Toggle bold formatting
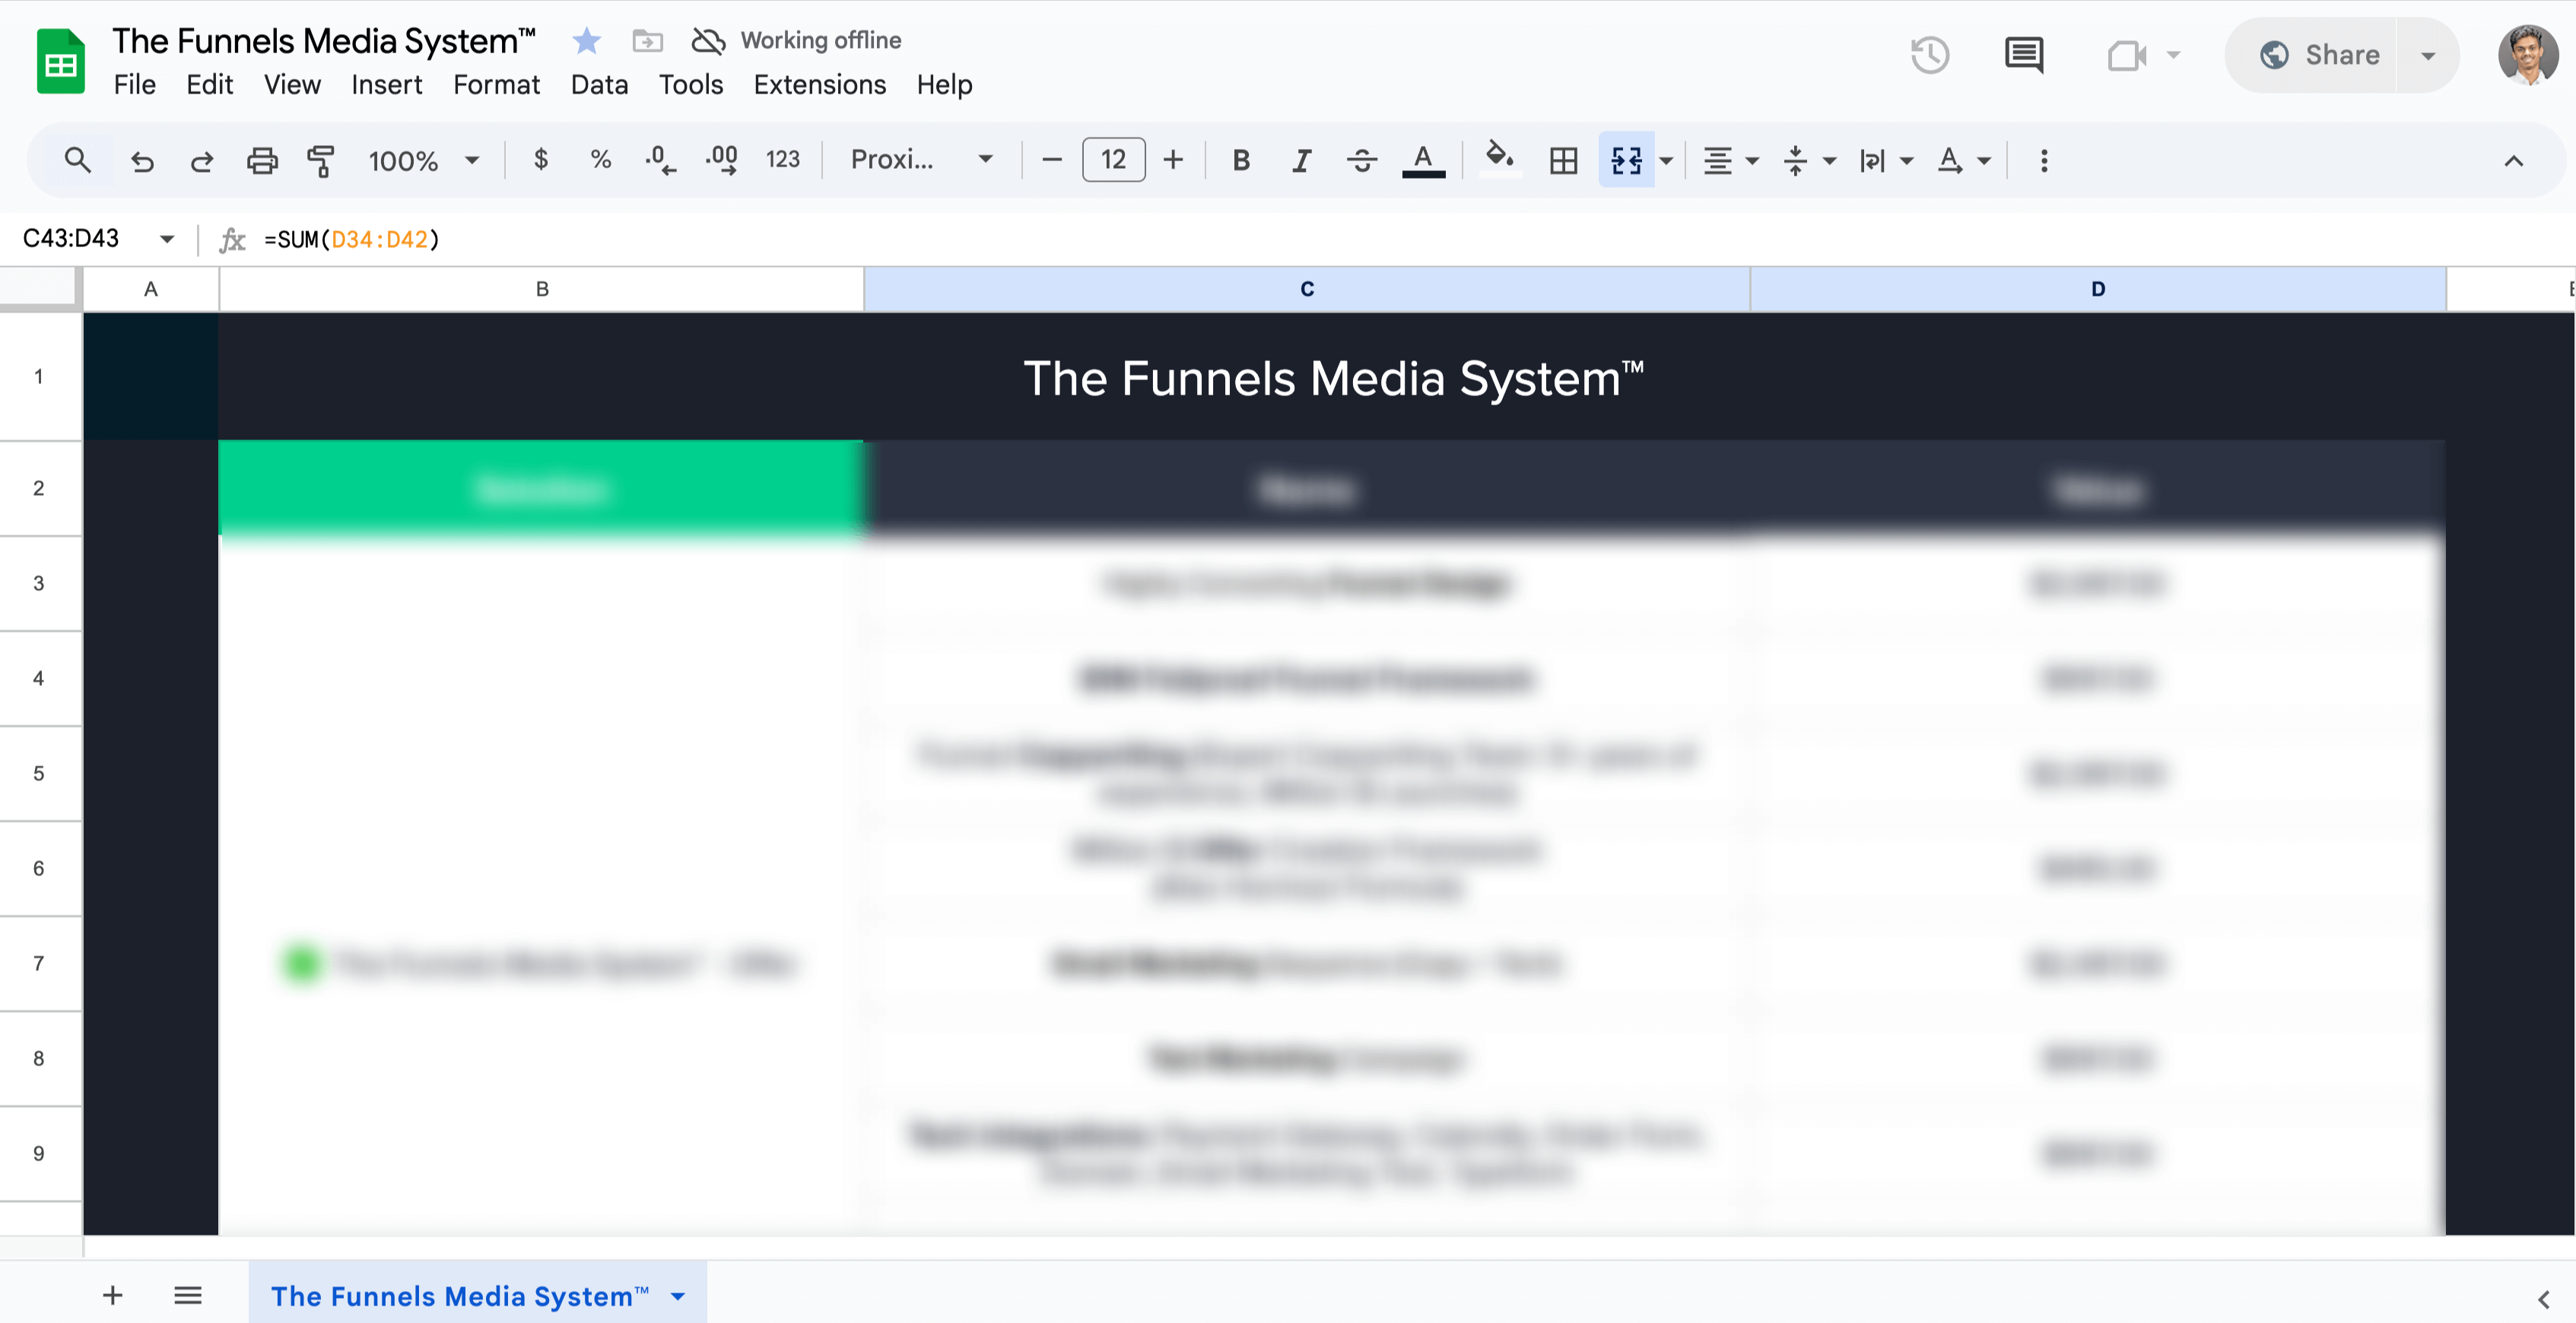The image size is (2576, 1323). pyautogui.click(x=1241, y=160)
